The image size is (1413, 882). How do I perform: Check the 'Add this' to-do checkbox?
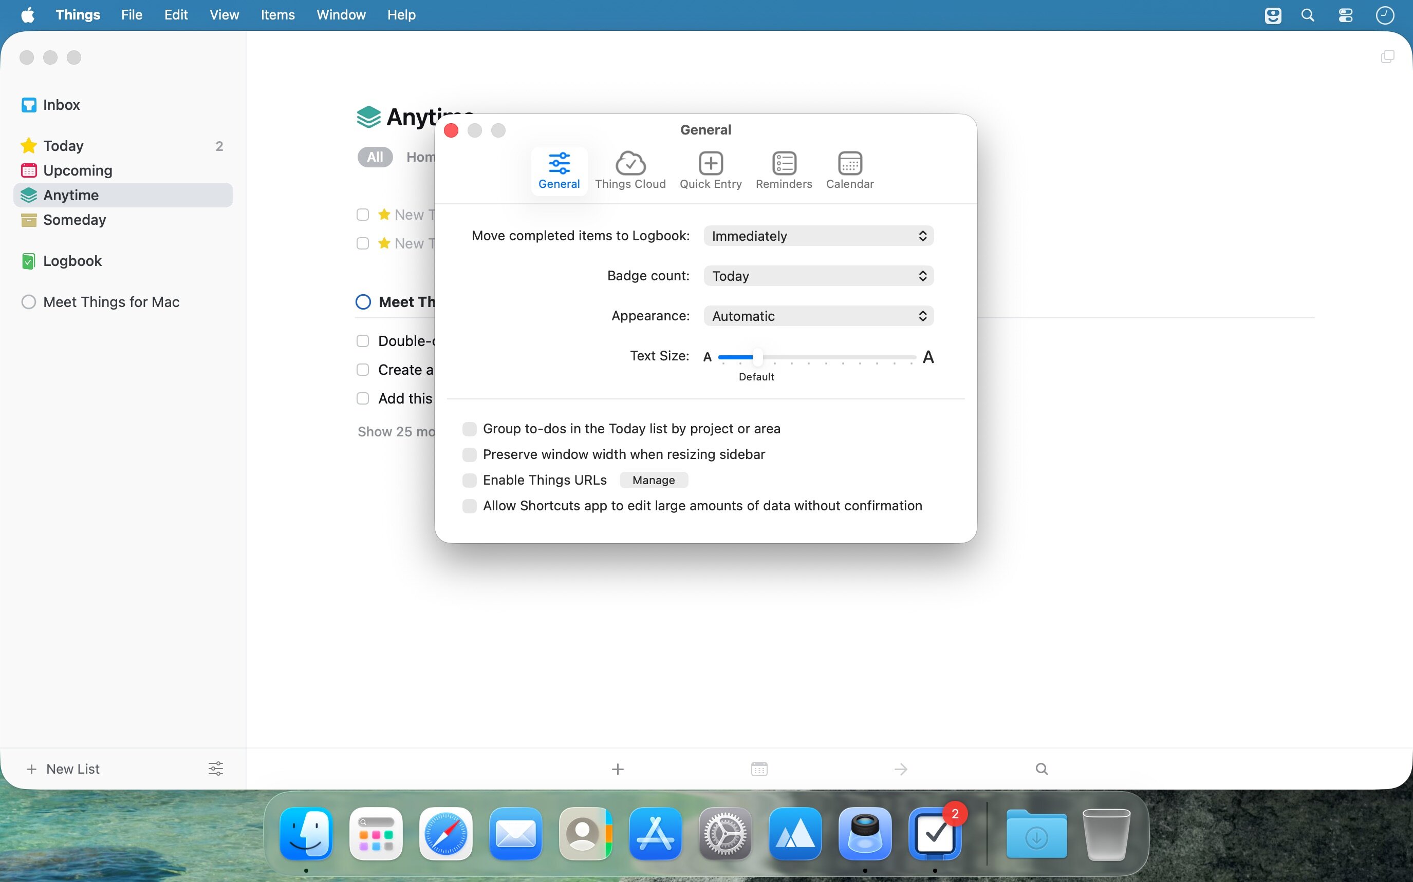(362, 398)
